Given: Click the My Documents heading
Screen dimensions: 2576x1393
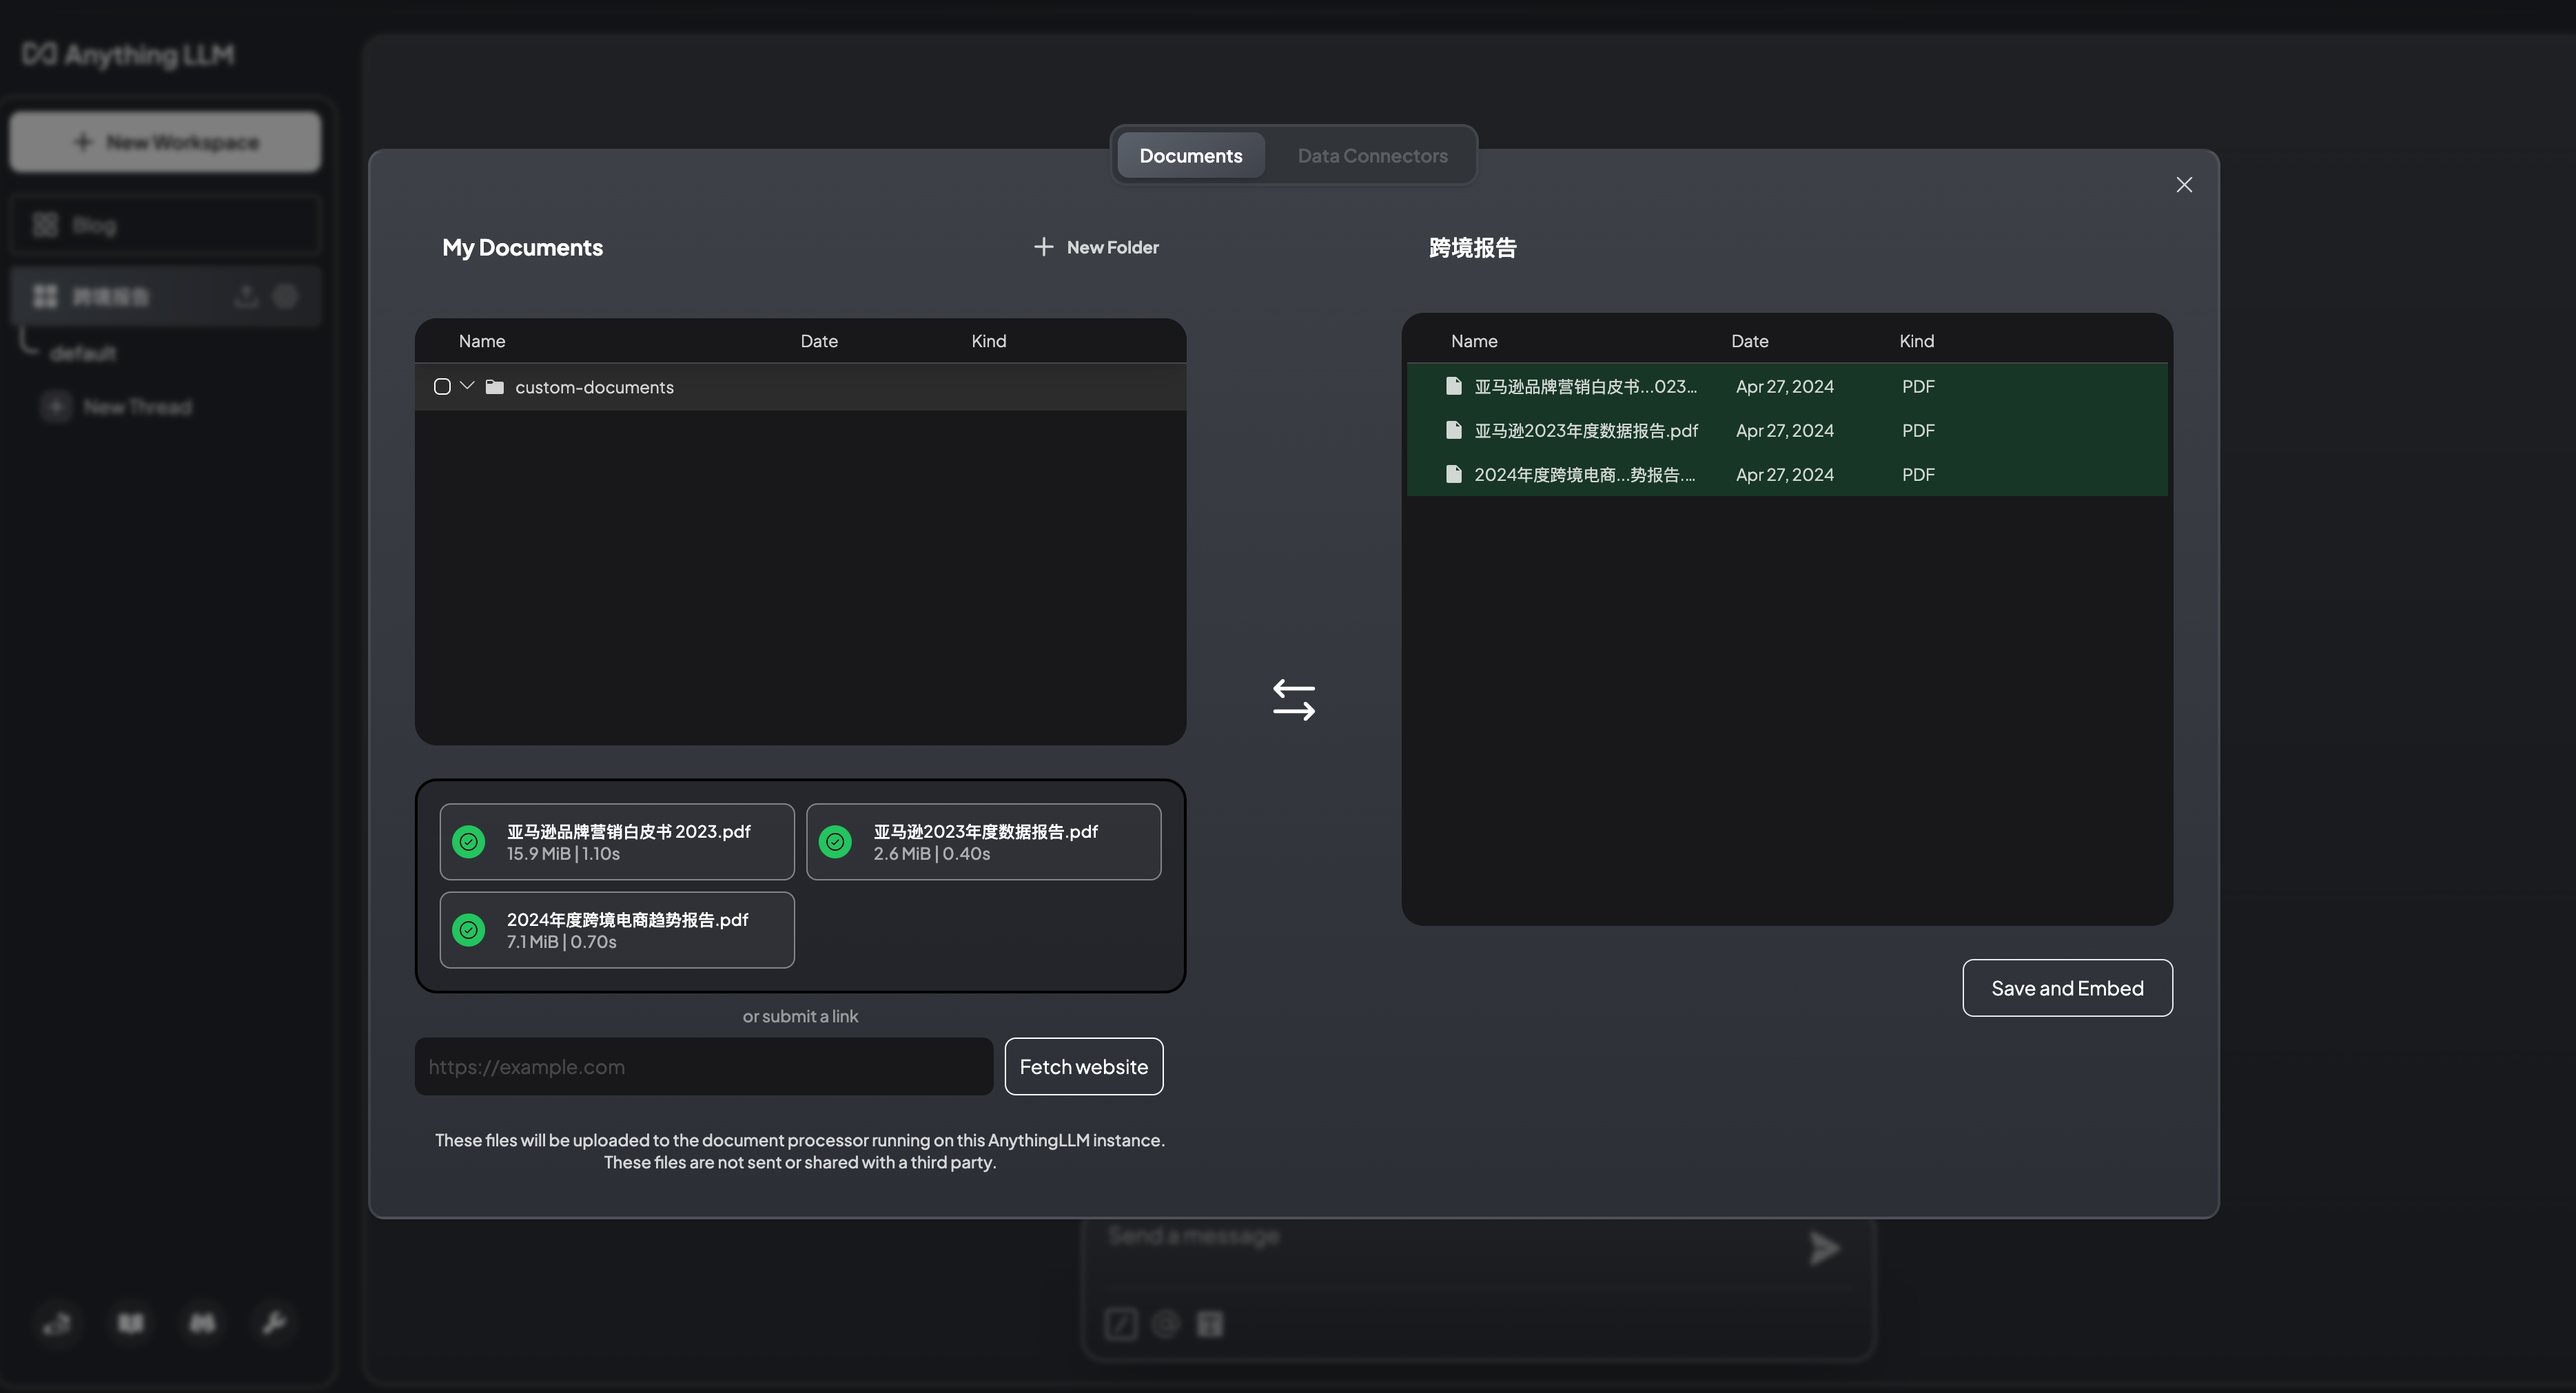Looking at the screenshot, I should tap(522, 247).
